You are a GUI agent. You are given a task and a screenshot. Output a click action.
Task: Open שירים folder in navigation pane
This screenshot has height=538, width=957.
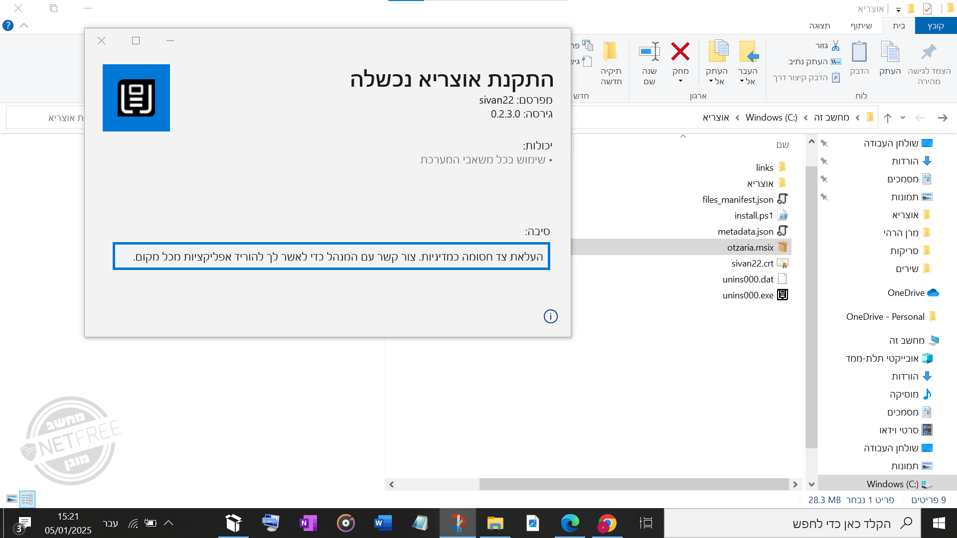click(x=913, y=269)
